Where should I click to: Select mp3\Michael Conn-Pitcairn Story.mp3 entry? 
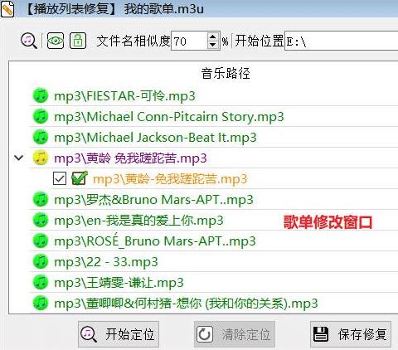point(169,117)
